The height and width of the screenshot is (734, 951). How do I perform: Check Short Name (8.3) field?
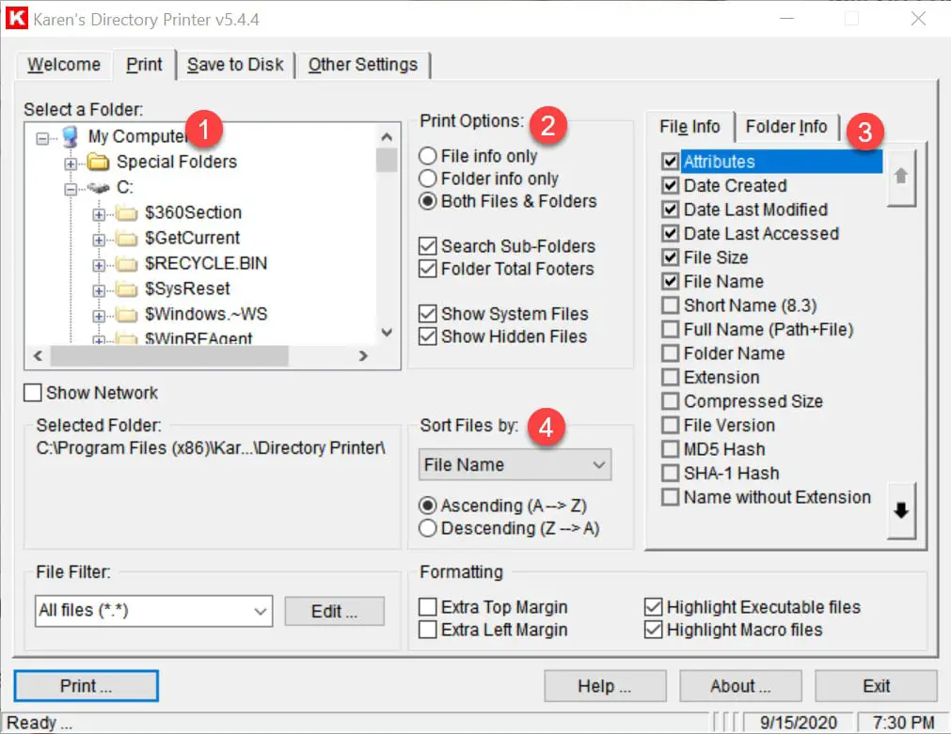(x=670, y=305)
